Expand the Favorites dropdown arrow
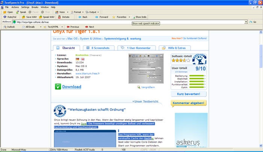Viewport: 263px width, 152px height. (x=129, y=17)
